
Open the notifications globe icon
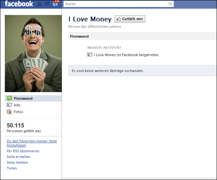[x=56, y=4]
